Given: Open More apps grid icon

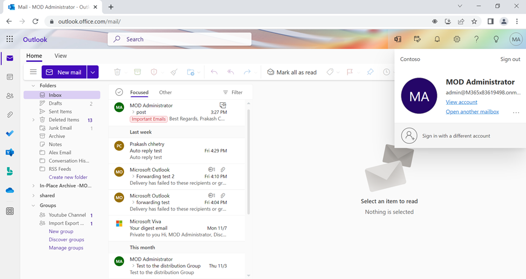Looking at the screenshot, I should pyautogui.click(x=10, y=211).
